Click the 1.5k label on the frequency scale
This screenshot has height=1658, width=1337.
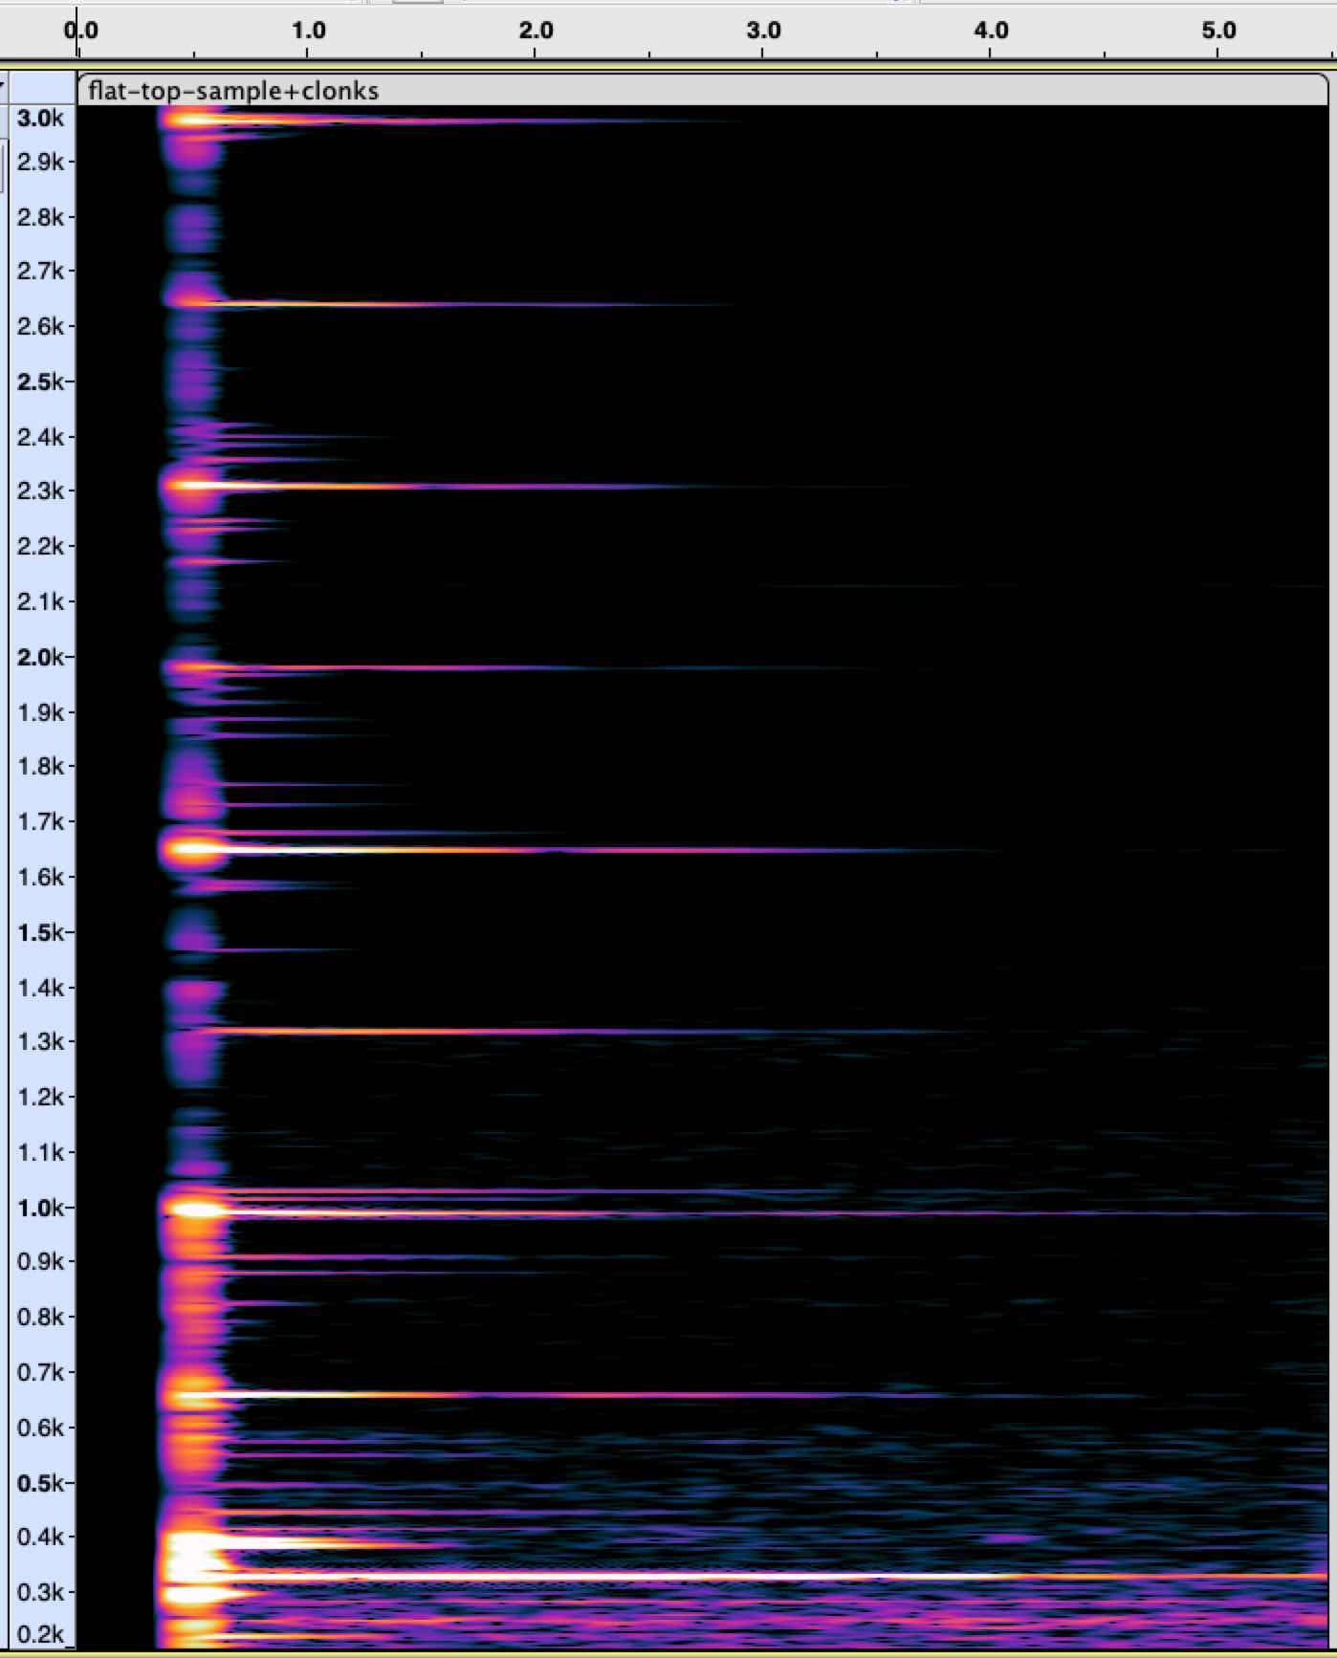[x=40, y=932]
